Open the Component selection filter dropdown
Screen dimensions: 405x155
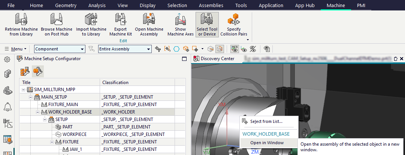pyautogui.click(x=82, y=49)
